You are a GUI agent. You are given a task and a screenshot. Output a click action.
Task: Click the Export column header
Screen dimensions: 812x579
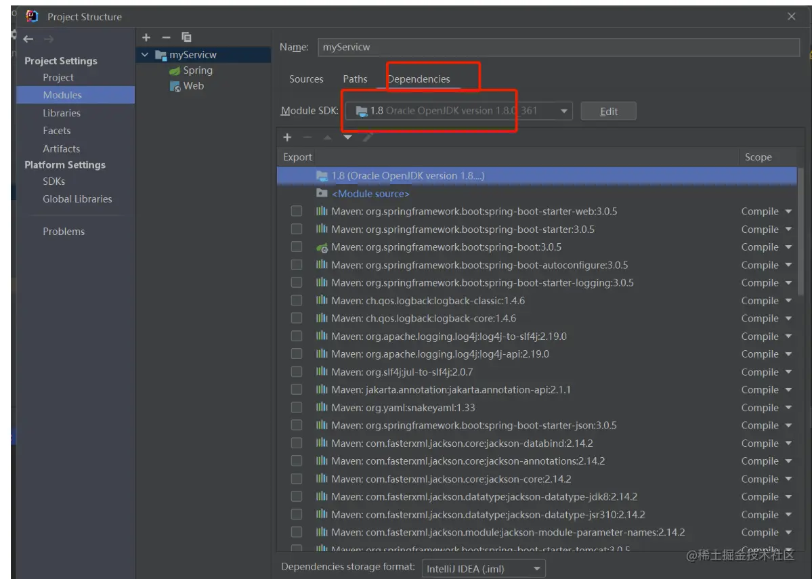(x=297, y=157)
